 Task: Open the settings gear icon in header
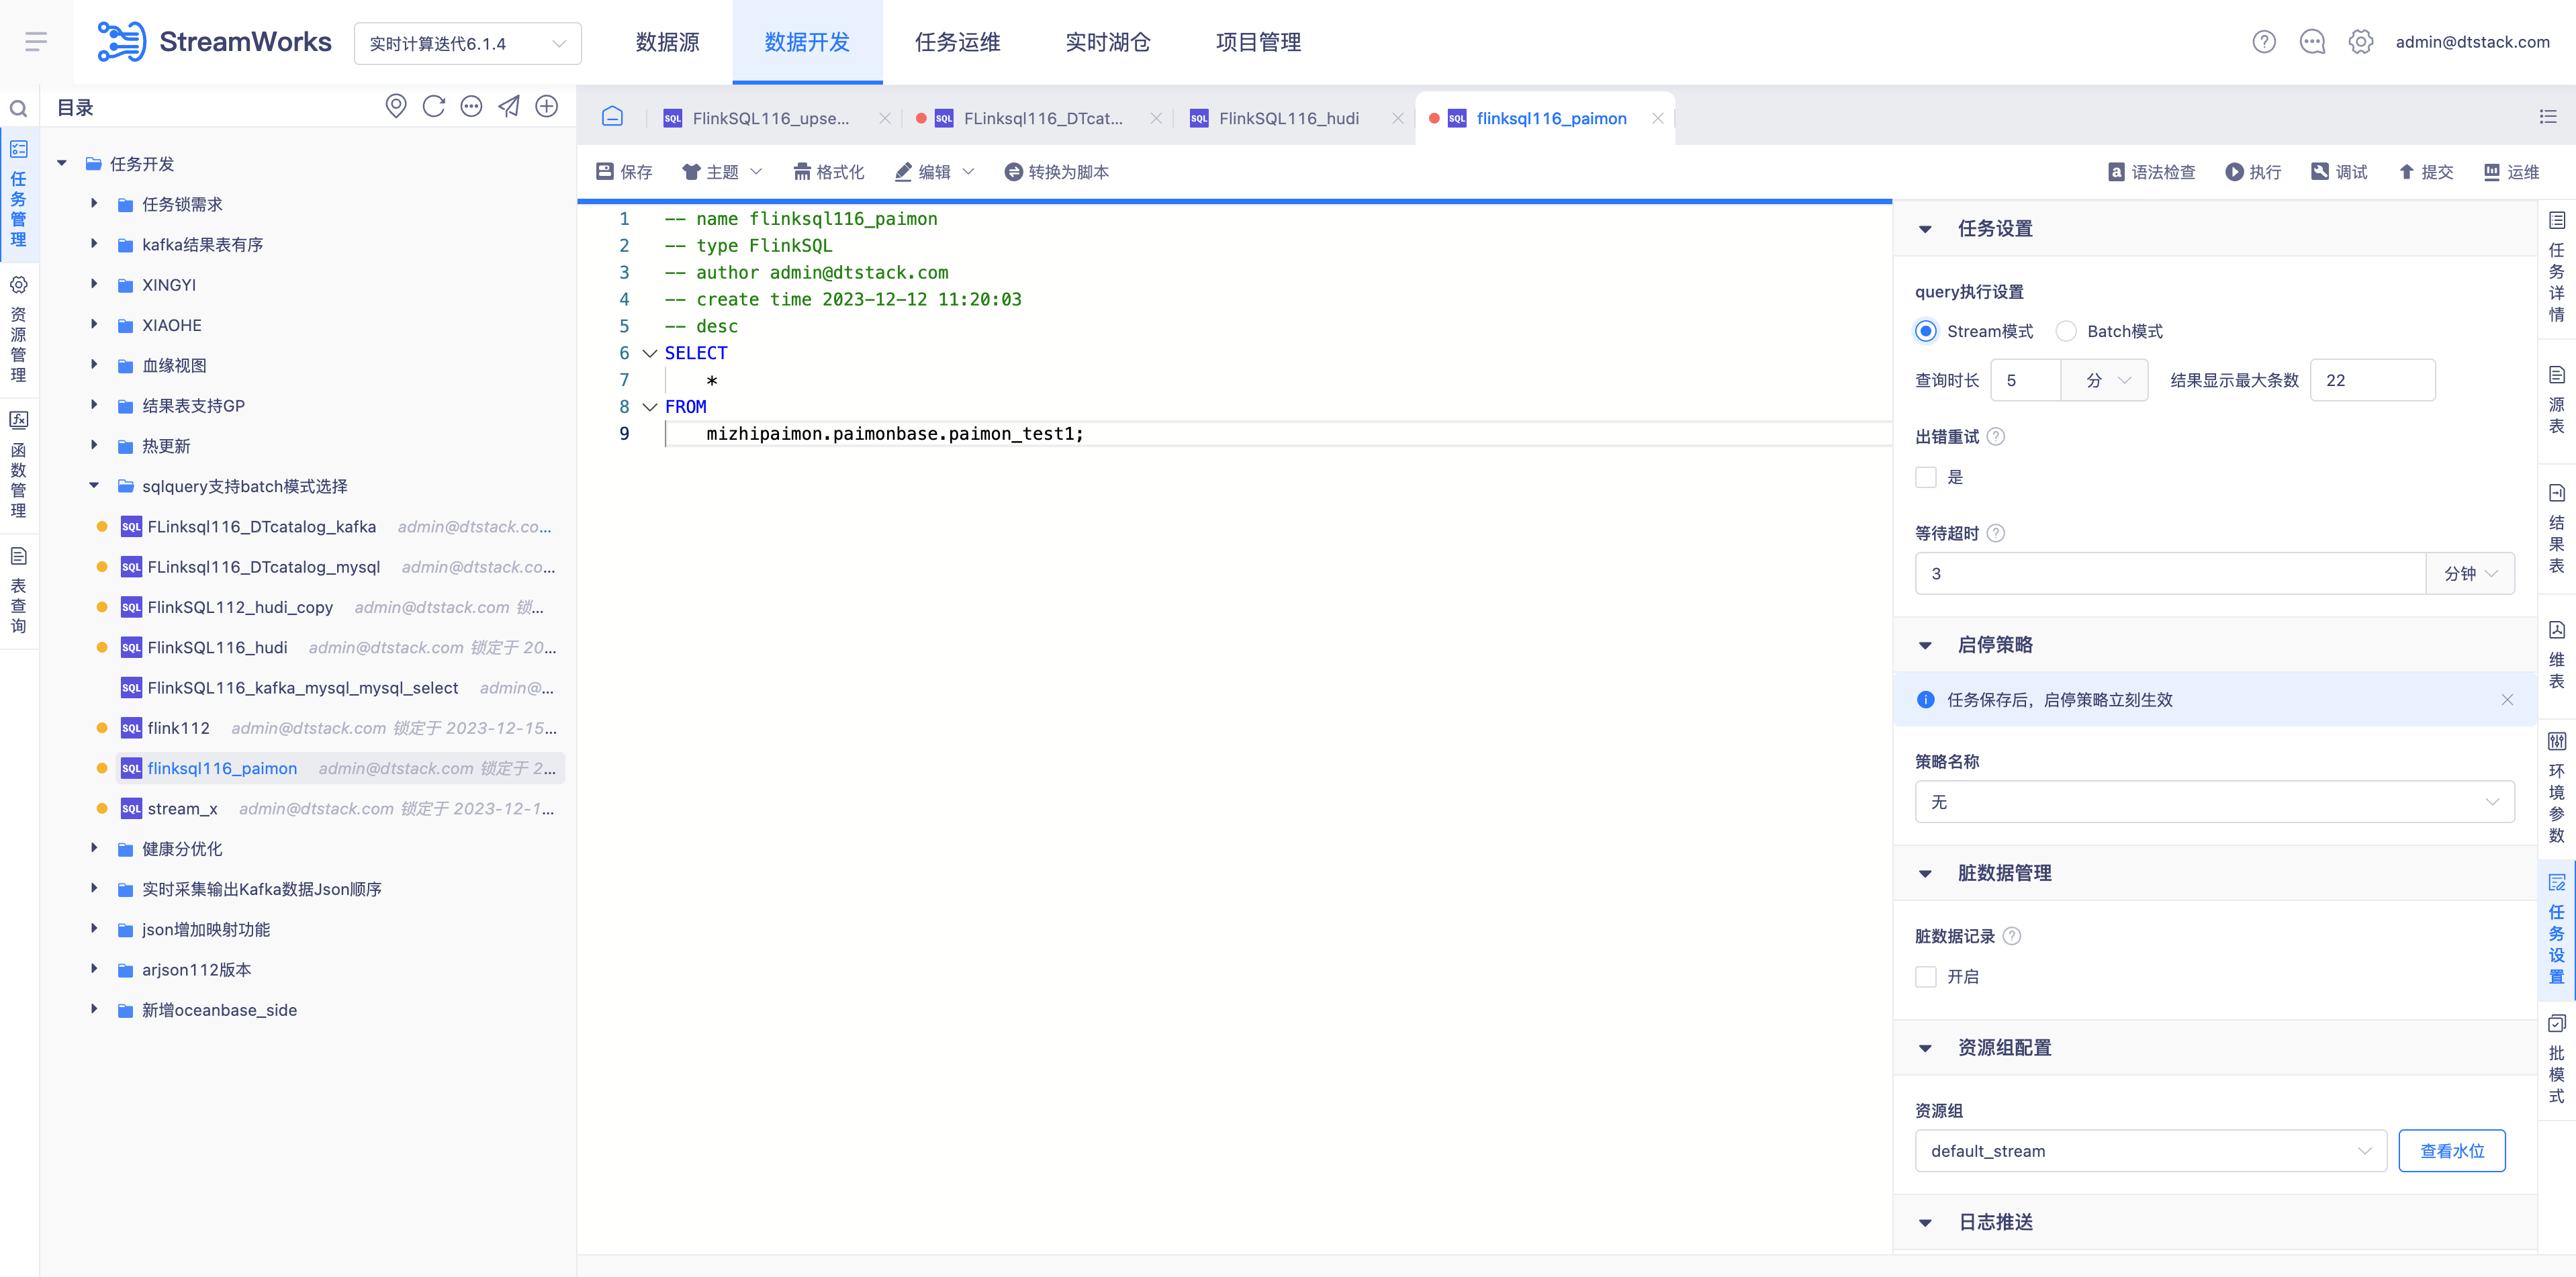2361,42
